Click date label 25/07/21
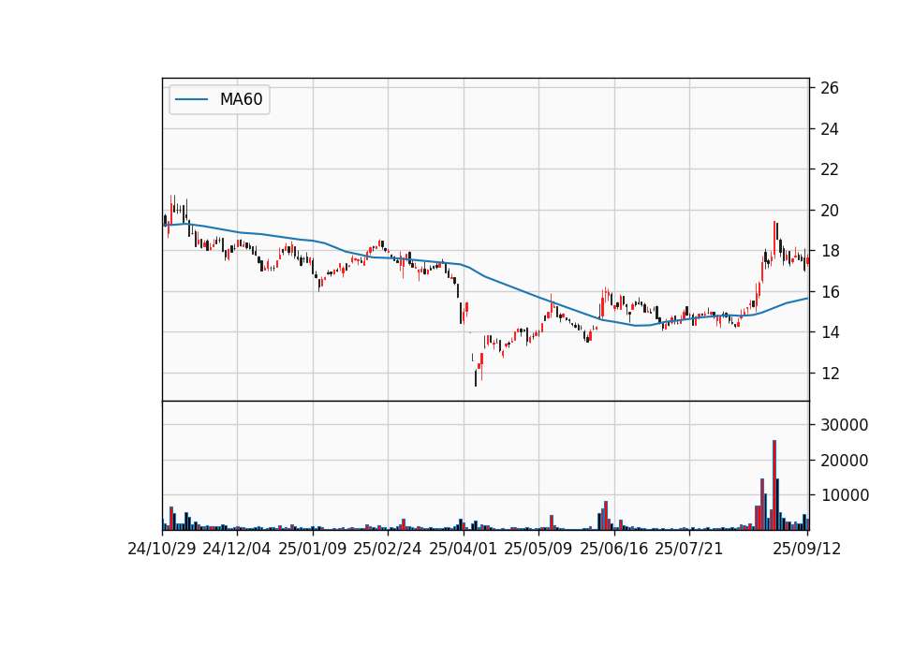Image resolution: width=899 pixels, height=646 pixels. [x=689, y=549]
